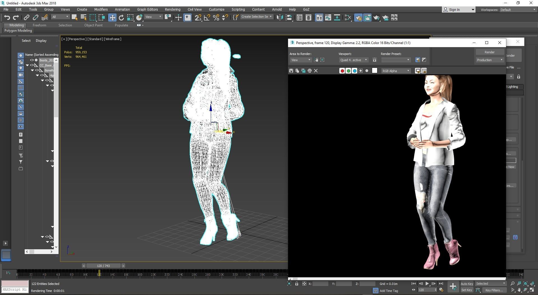Open the Workspaces Default dropdown

pos(518,10)
